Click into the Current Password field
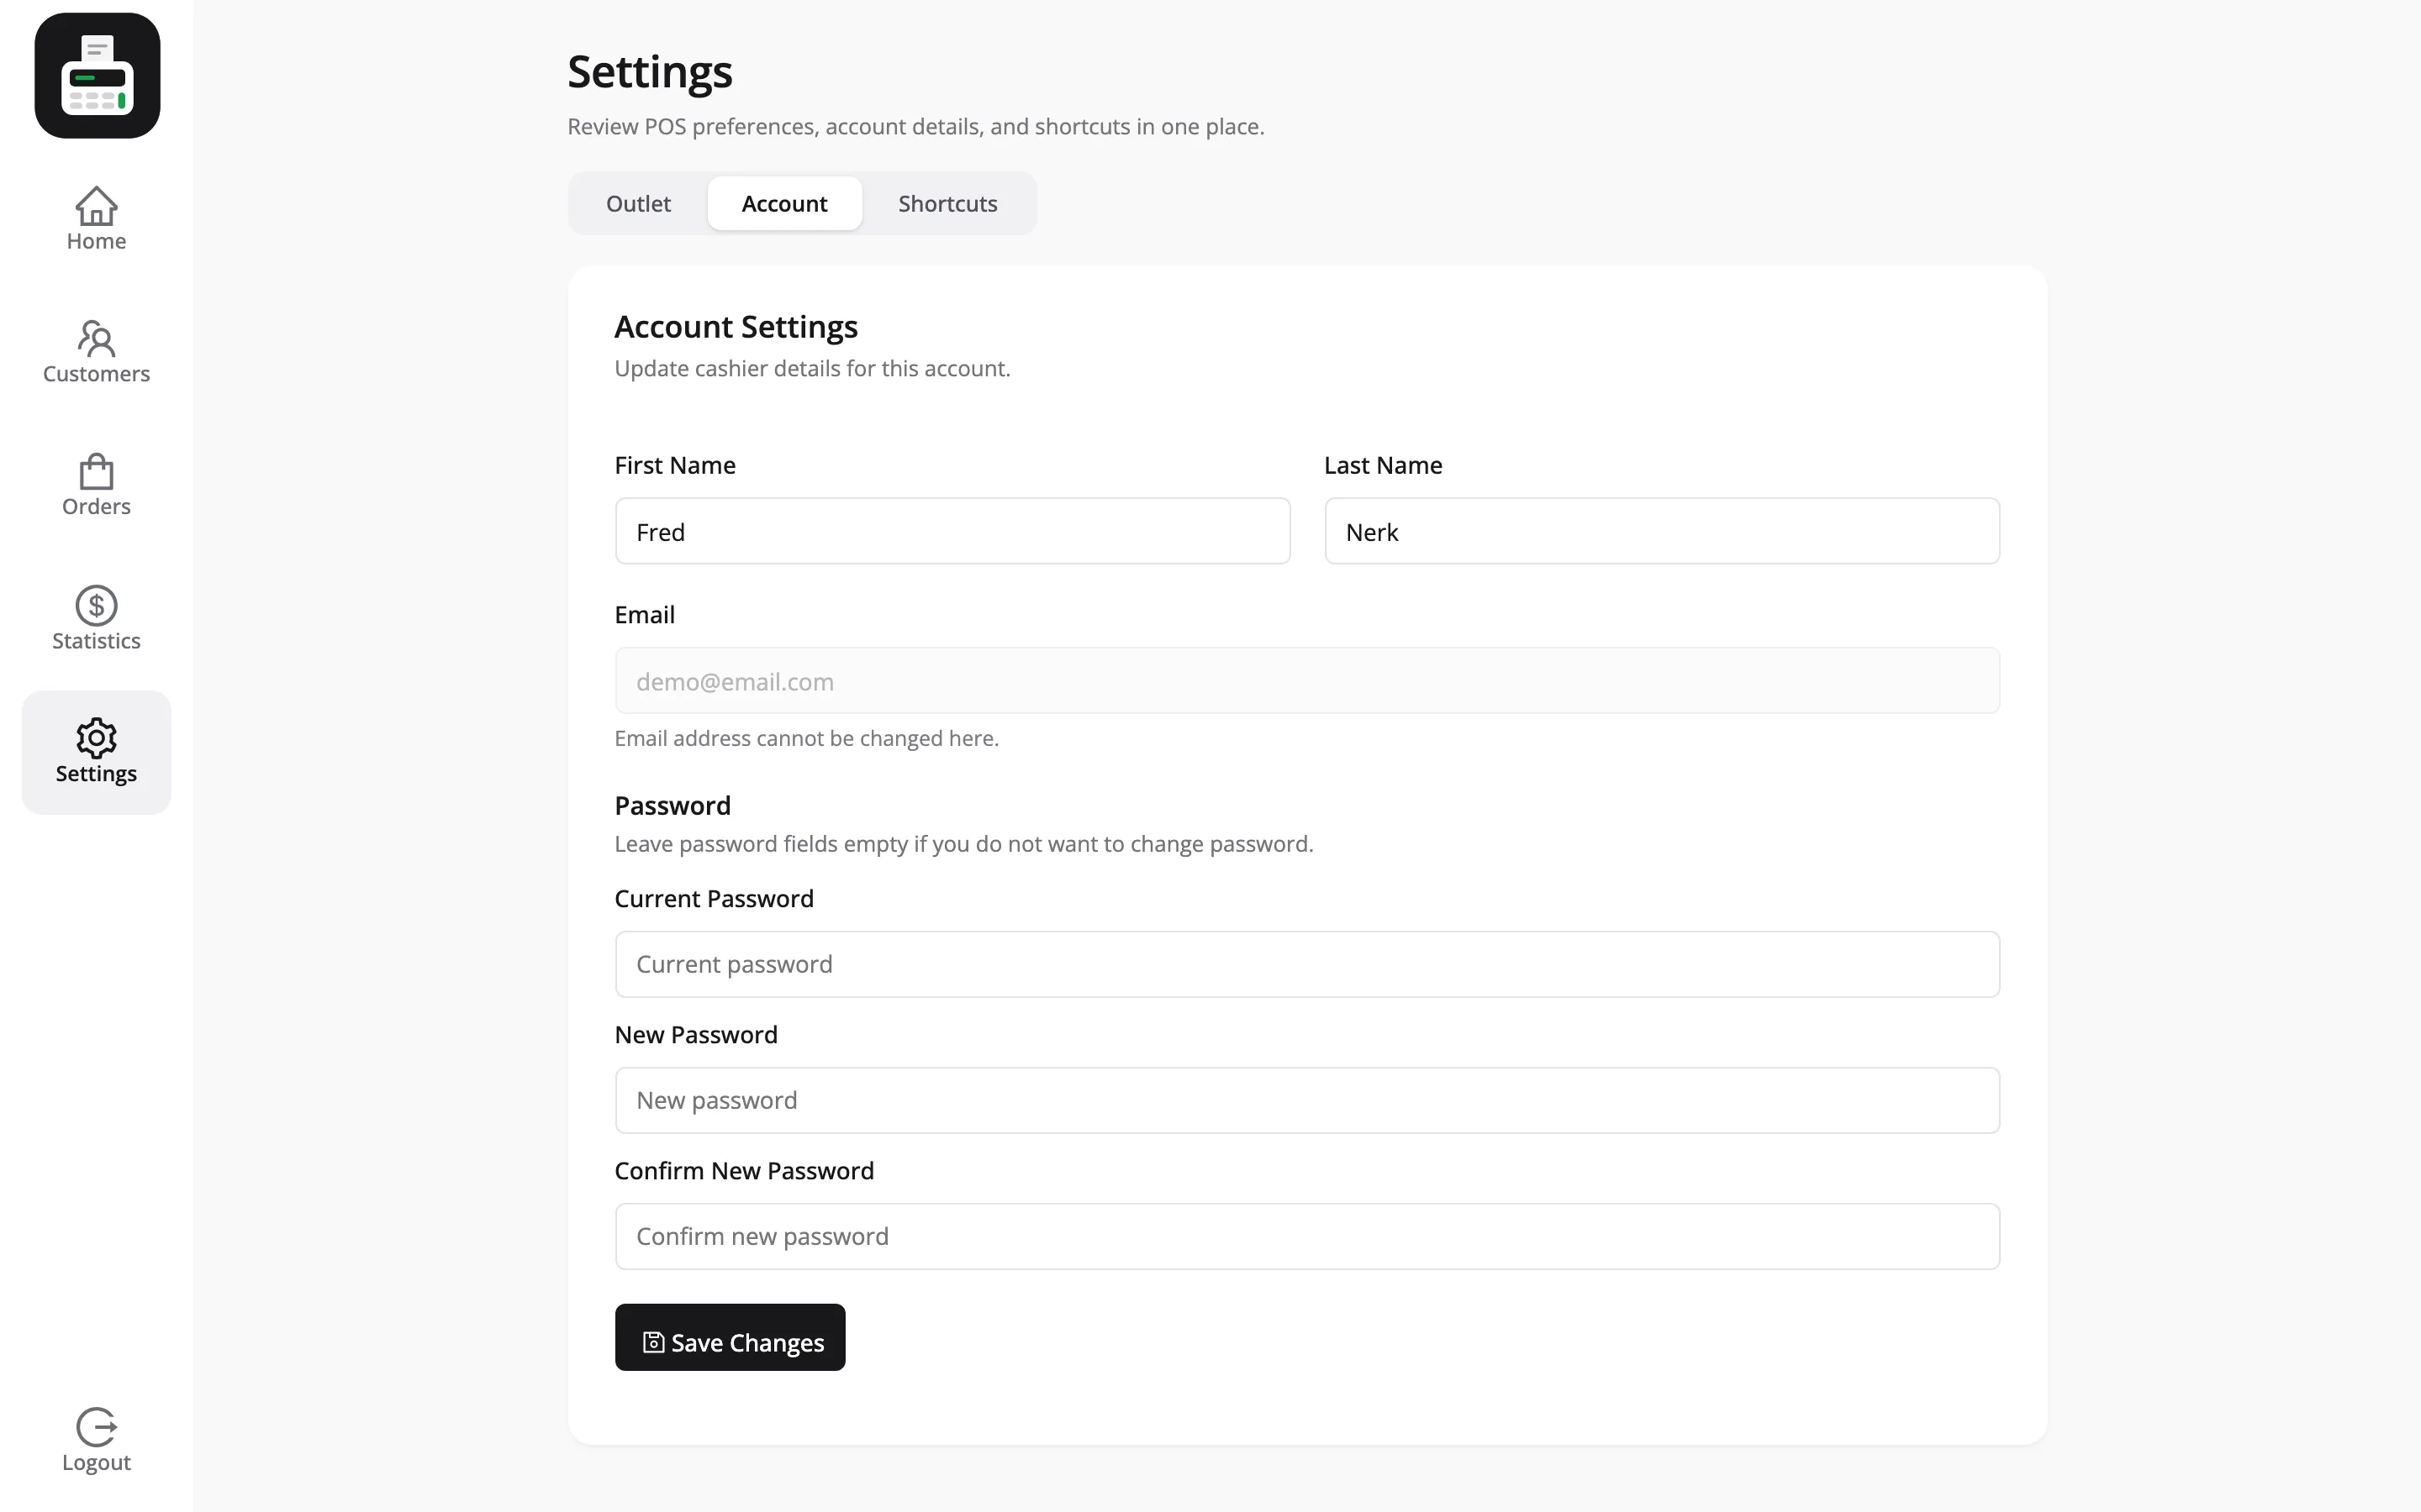Screen dimensions: 2421x1512 pyautogui.click(x=1307, y=964)
